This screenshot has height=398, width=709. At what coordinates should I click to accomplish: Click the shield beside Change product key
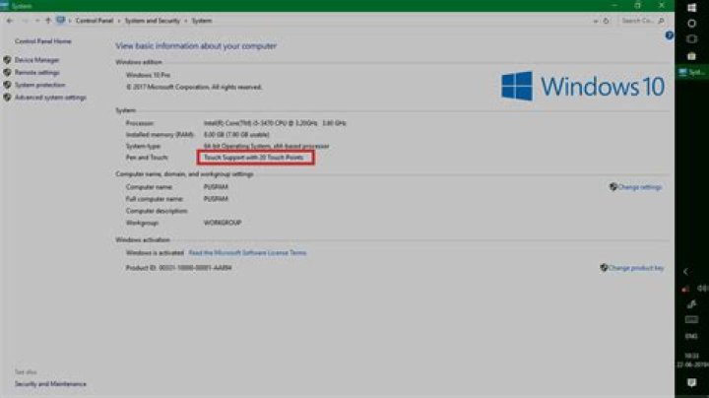coord(604,268)
